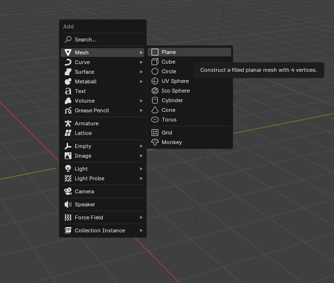
Task: Click the Mesh triangle icon
Action: click(68, 53)
